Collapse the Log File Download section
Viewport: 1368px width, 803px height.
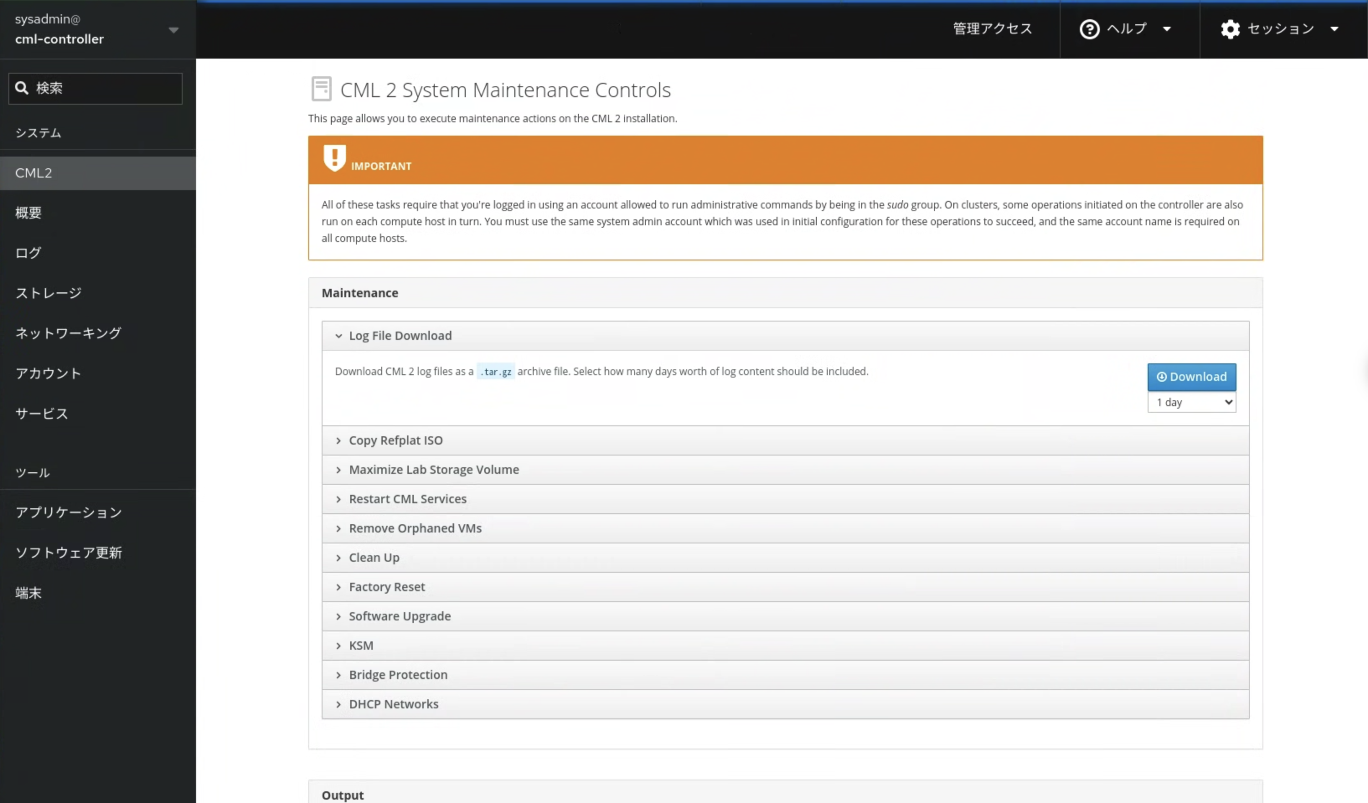click(400, 336)
